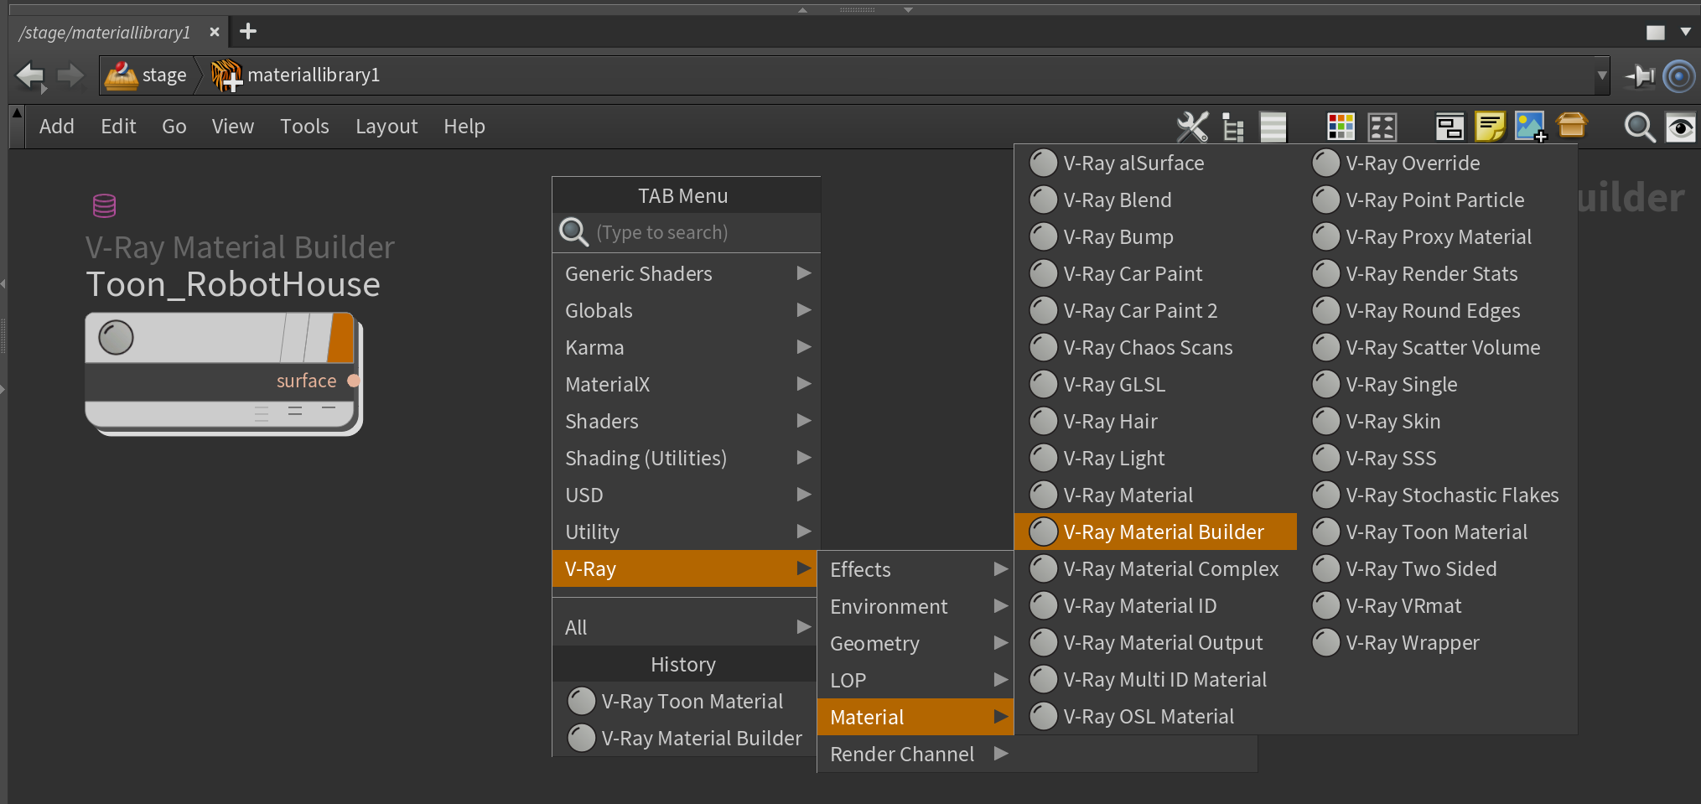
Task: Expand the Utility submenu
Action: tap(687, 532)
